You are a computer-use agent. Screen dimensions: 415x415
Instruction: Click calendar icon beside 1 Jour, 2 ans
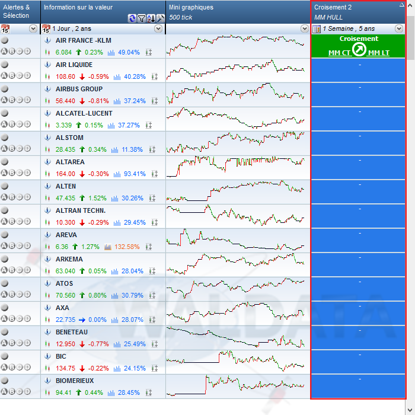point(46,29)
